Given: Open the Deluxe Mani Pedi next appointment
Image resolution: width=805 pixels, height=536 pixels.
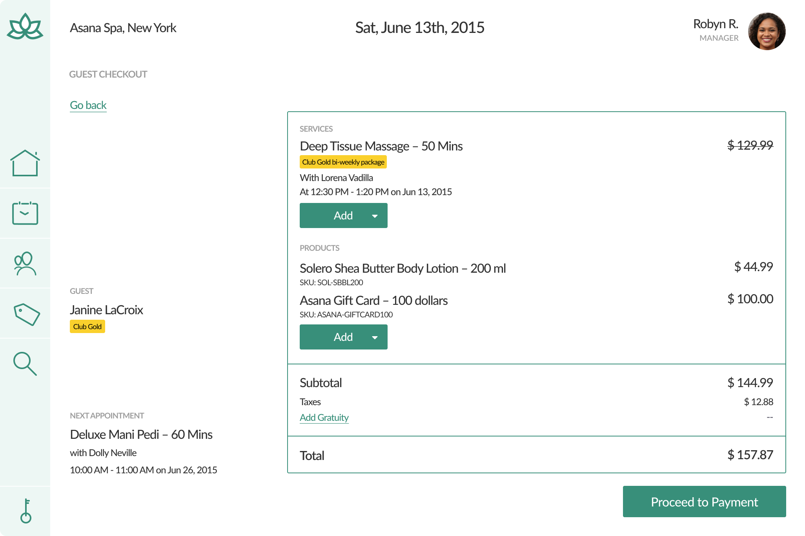Looking at the screenshot, I should tap(141, 435).
